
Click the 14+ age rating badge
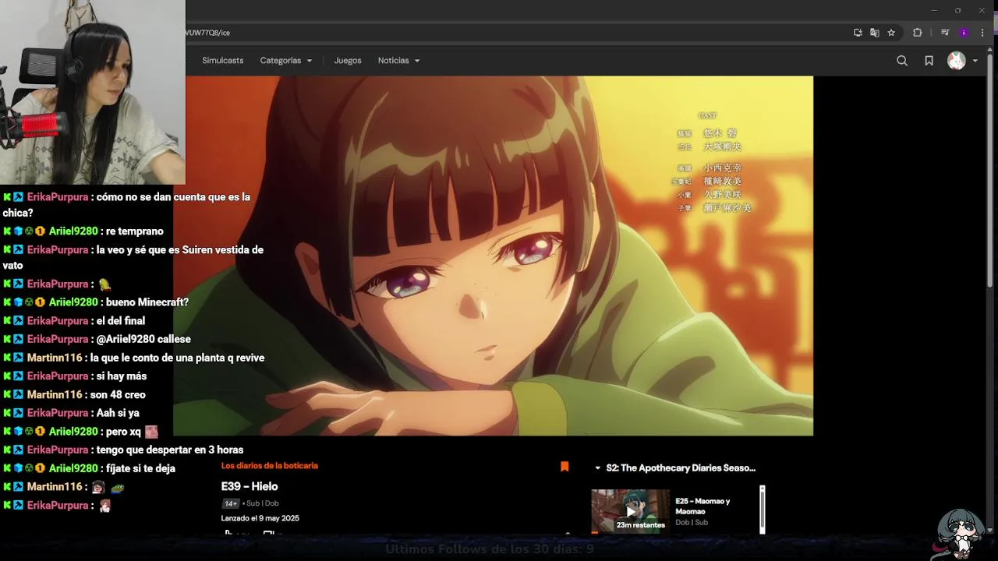231,503
